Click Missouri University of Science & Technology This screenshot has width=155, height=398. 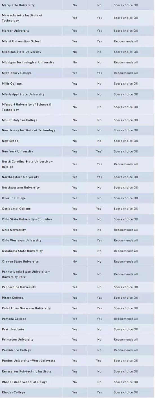coord(27,107)
